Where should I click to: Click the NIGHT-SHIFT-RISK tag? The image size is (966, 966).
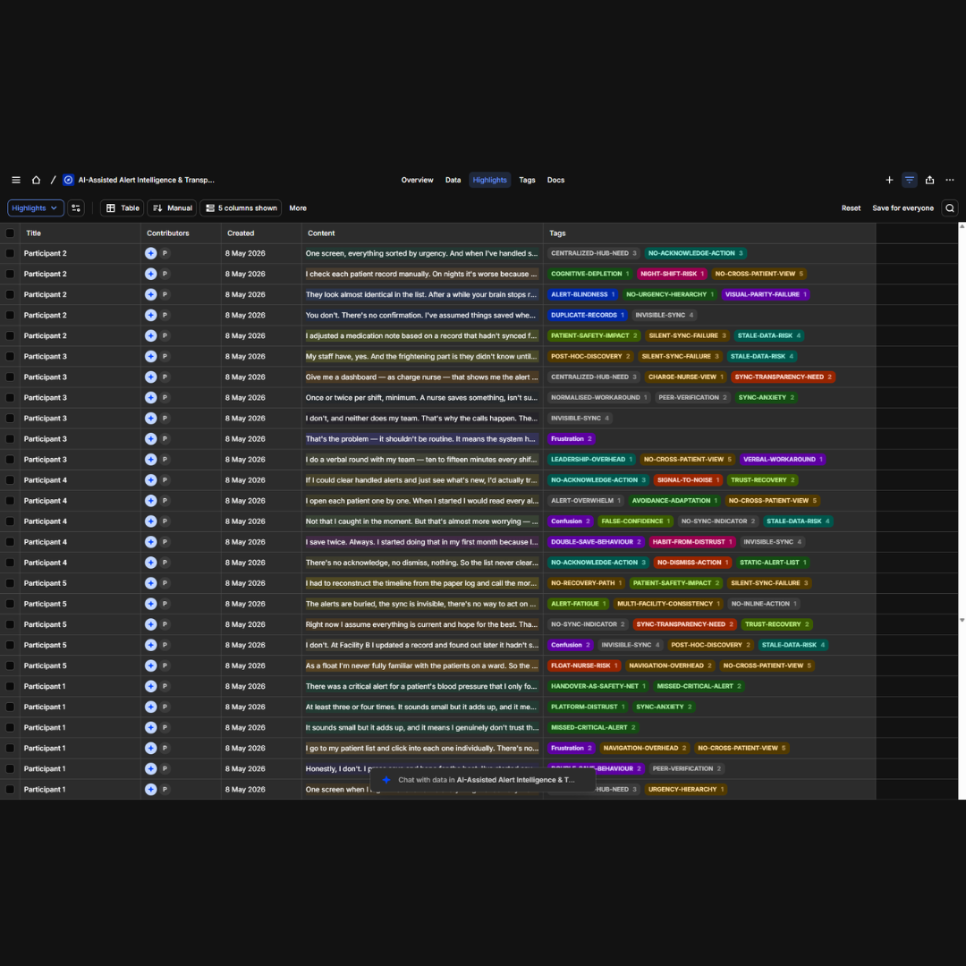(672, 275)
